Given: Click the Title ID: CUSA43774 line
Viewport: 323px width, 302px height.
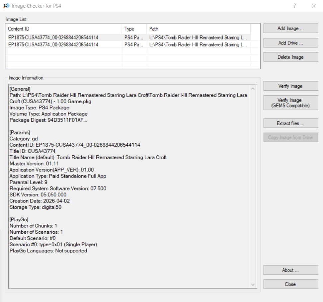Looking at the screenshot, I should point(33,151).
